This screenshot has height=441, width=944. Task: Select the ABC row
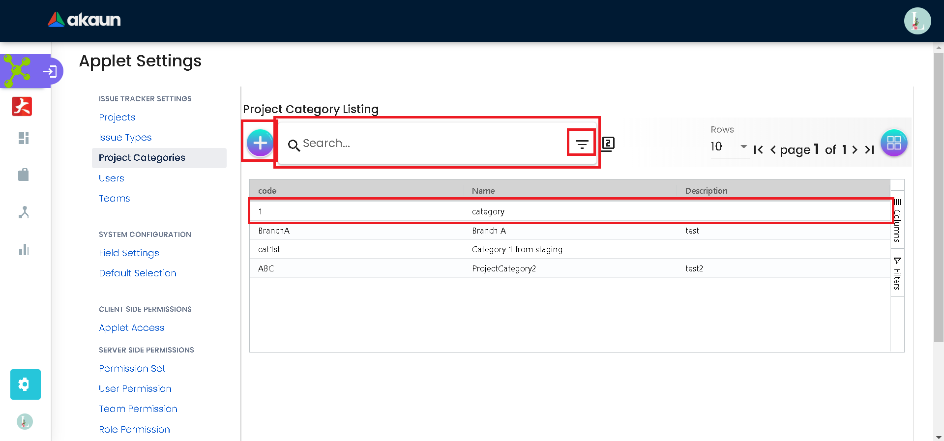click(570, 268)
